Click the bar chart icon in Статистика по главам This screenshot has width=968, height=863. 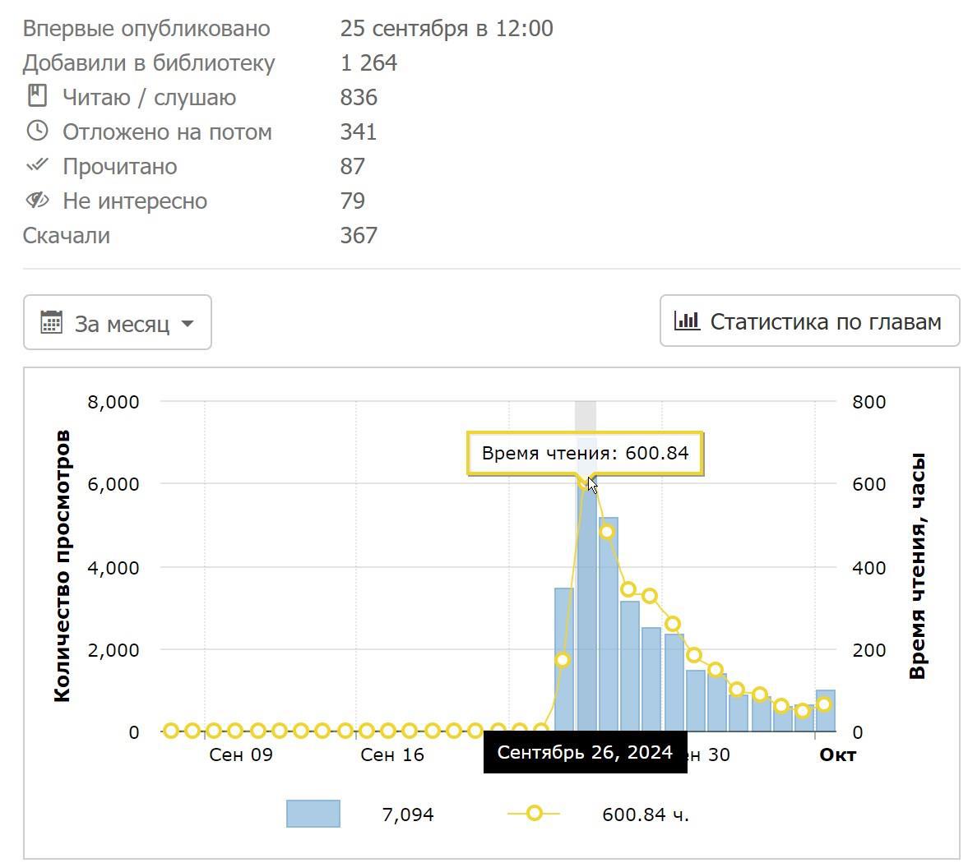[x=687, y=321]
